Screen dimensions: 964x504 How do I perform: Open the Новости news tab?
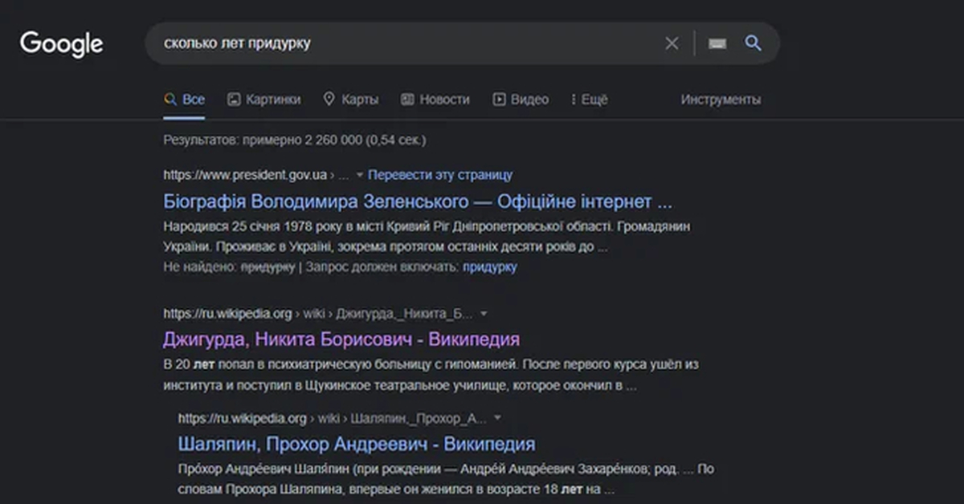click(x=435, y=100)
